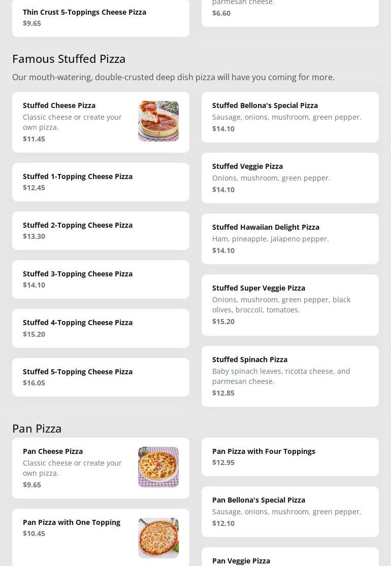
Task: Open the Stuffed Super Veggie Pizza item
Action: [289, 304]
